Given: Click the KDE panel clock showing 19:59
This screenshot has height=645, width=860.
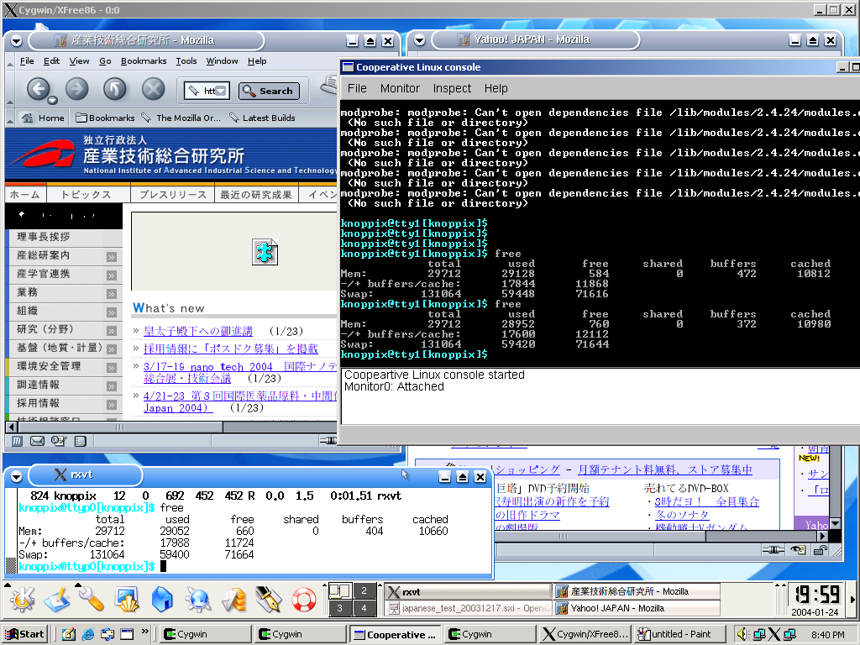Looking at the screenshot, I should pos(818,595).
